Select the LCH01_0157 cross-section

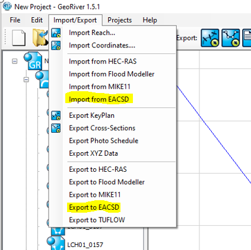click(x=85, y=245)
